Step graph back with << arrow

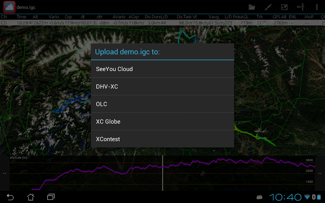[x=4, y=173]
